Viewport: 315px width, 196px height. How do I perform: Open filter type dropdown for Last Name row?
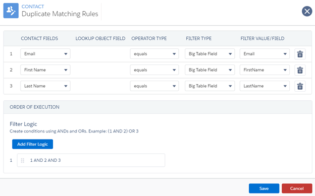(209, 86)
